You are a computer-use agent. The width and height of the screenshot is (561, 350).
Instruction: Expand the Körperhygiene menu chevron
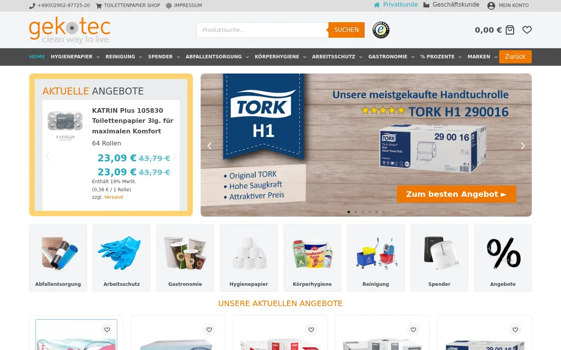pyautogui.click(x=305, y=57)
